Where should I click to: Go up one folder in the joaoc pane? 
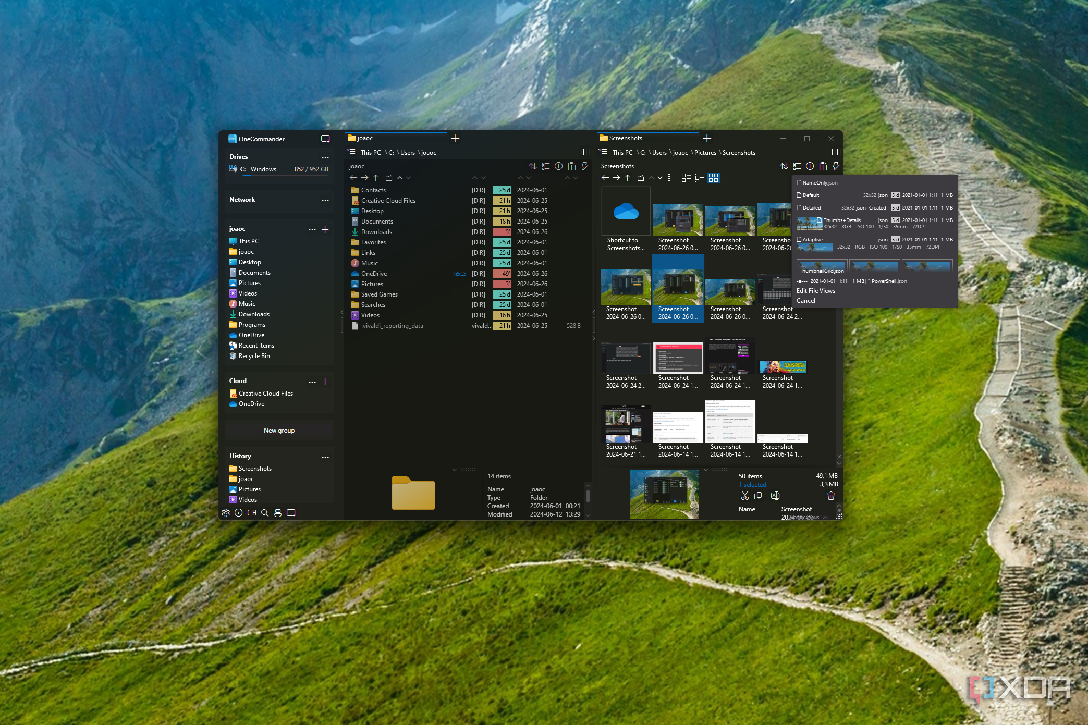pyautogui.click(x=375, y=178)
